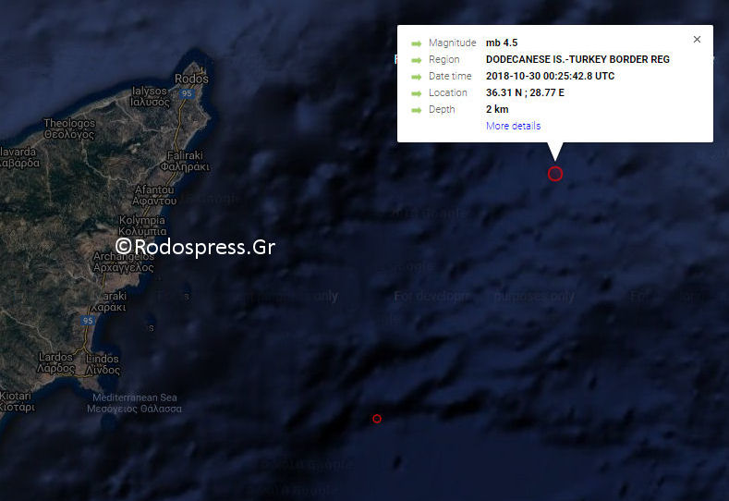The image size is (729, 501).
Task: Click the Location field label
Action: (x=448, y=93)
